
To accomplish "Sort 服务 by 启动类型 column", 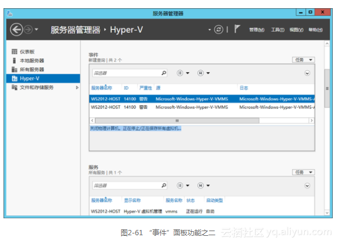I will click(214, 201).
